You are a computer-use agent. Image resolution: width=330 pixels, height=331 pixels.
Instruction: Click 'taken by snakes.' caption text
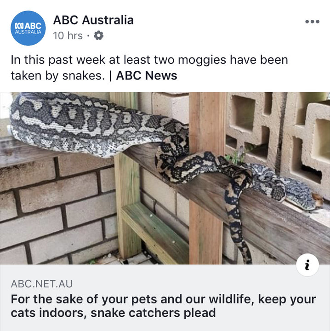tap(58, 75)
